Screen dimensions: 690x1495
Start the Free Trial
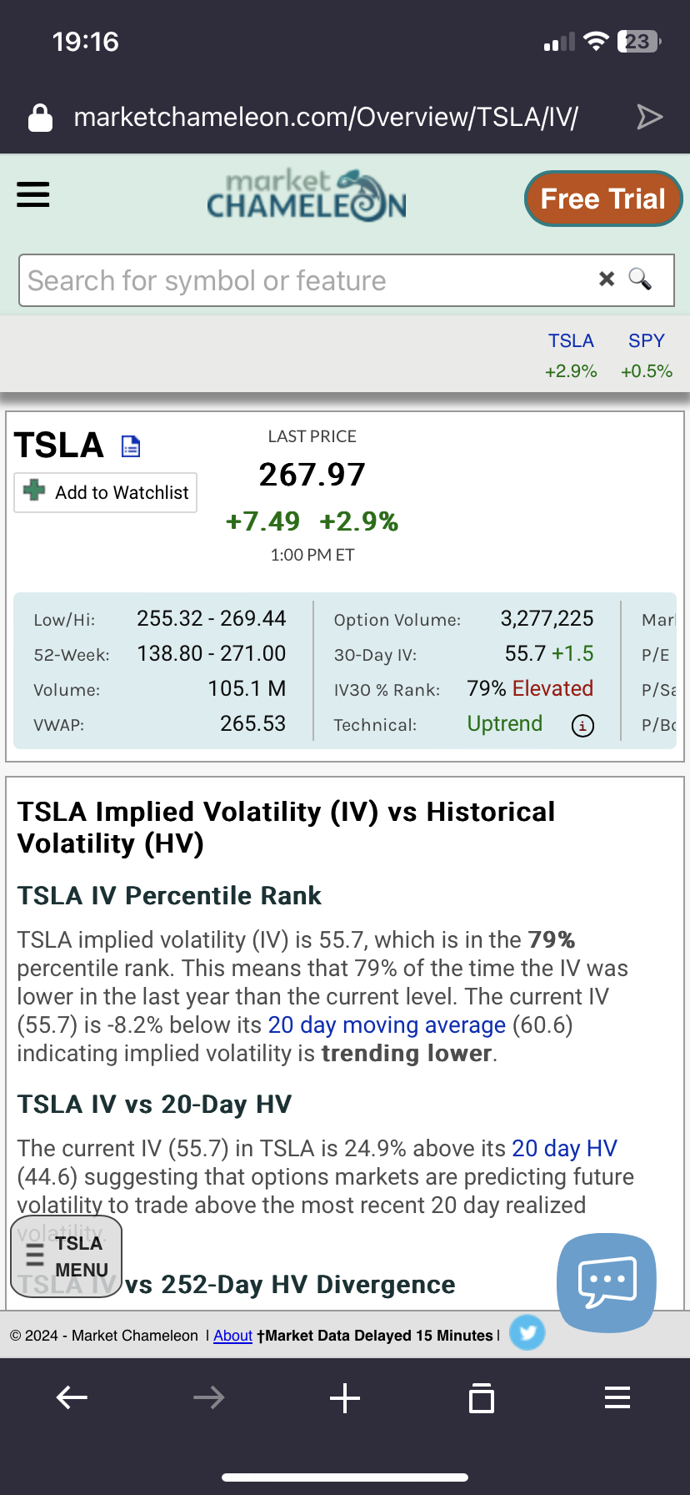pos(602,199)
